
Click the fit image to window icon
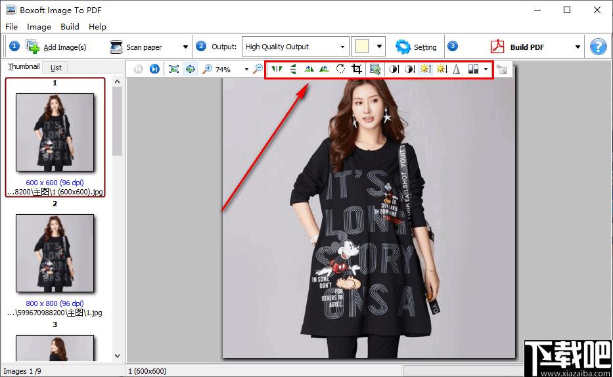[x=174, y=69]
